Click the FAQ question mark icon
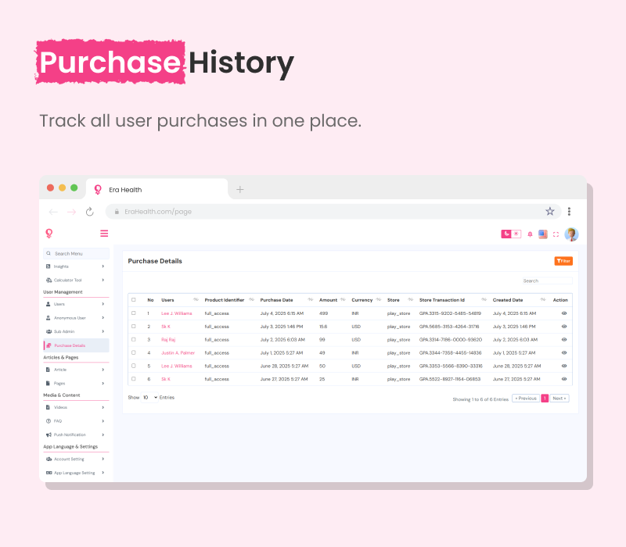Viewport: 626px width, 547px height. (x=49, y=421)
